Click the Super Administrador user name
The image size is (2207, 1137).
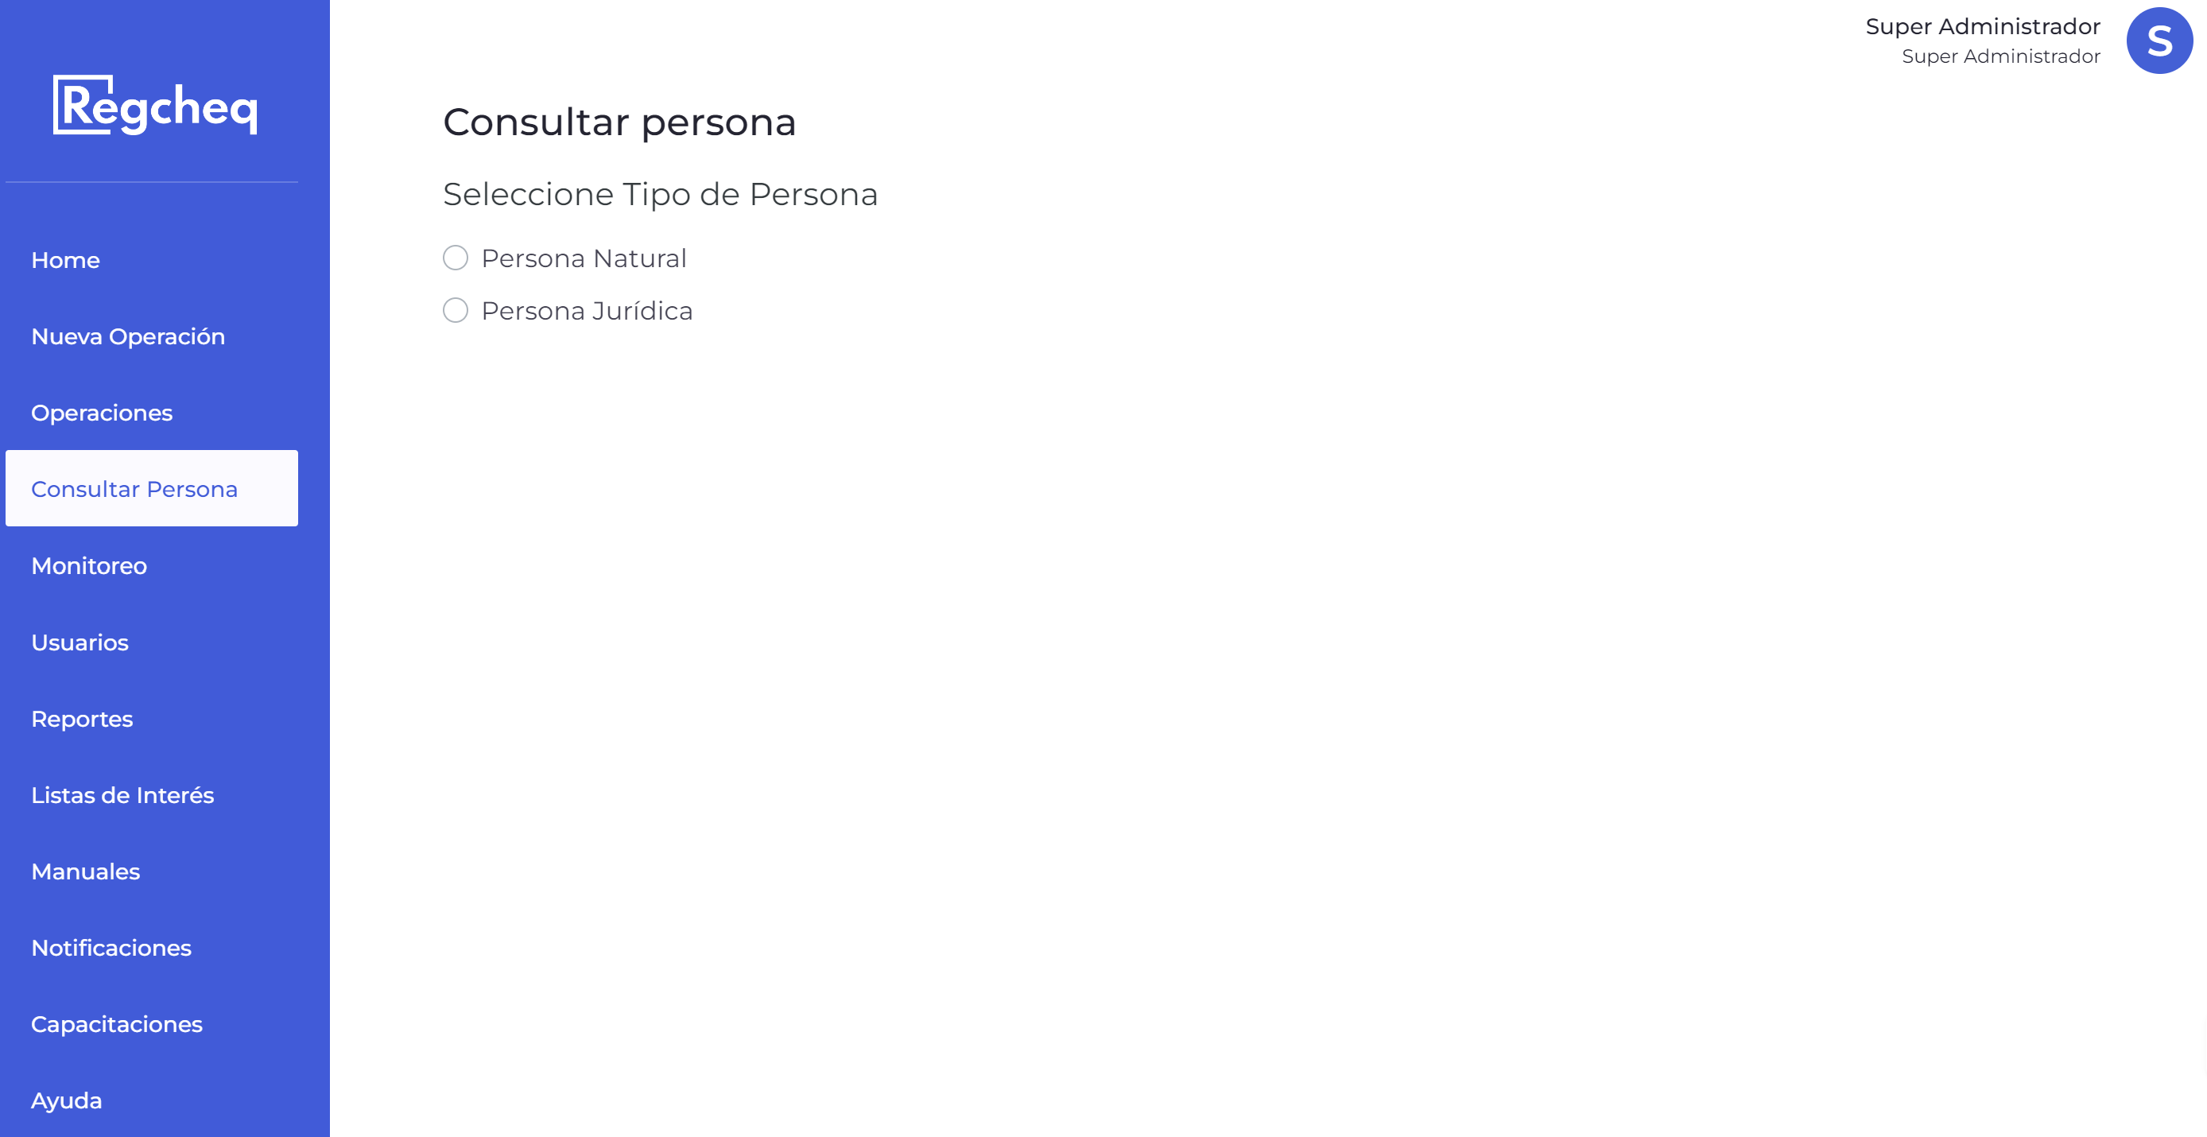[x=1983, y=26]
